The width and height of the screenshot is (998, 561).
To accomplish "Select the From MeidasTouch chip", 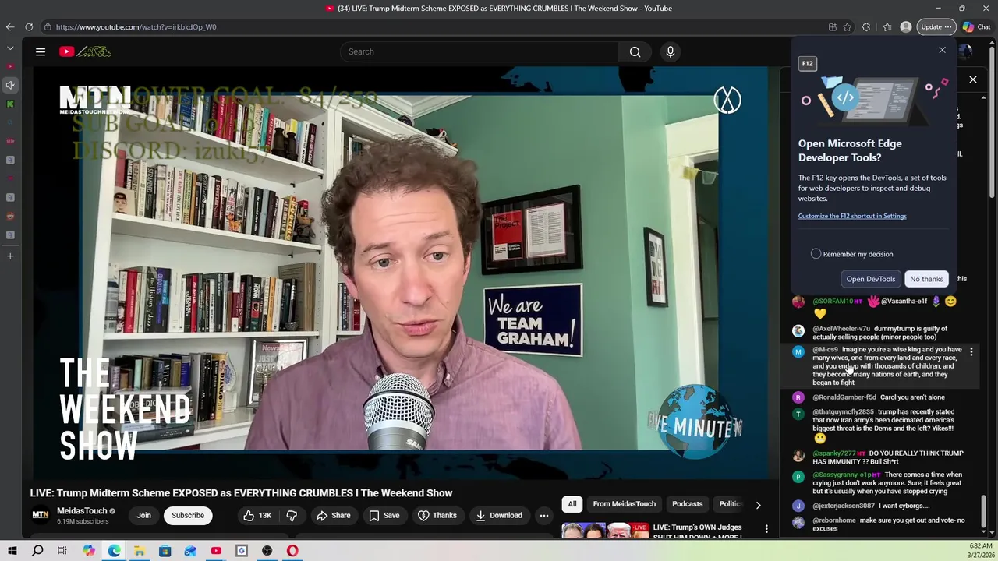I will click(x=625, y=504).
